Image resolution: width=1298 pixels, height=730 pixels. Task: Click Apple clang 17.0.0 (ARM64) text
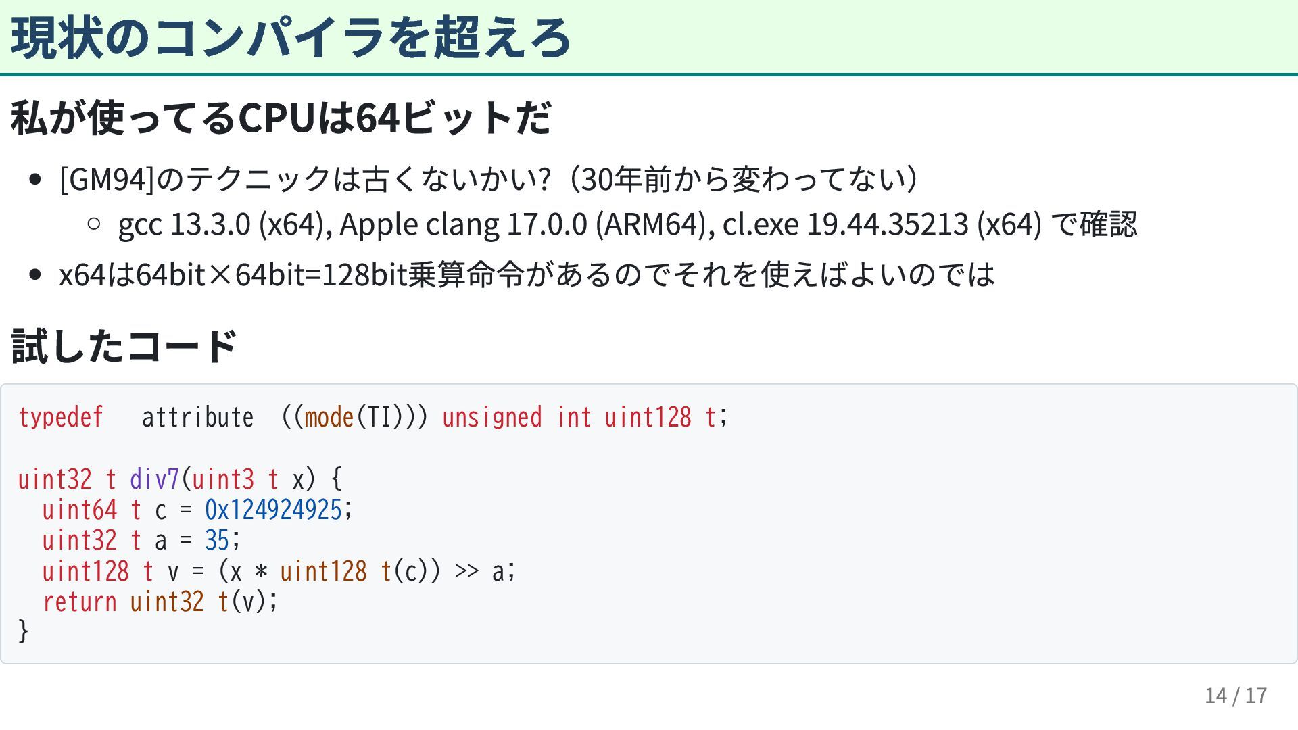pyautogui.click(x=523, y=224)
